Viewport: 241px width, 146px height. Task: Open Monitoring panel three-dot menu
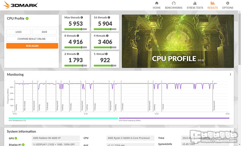(230, 74)
